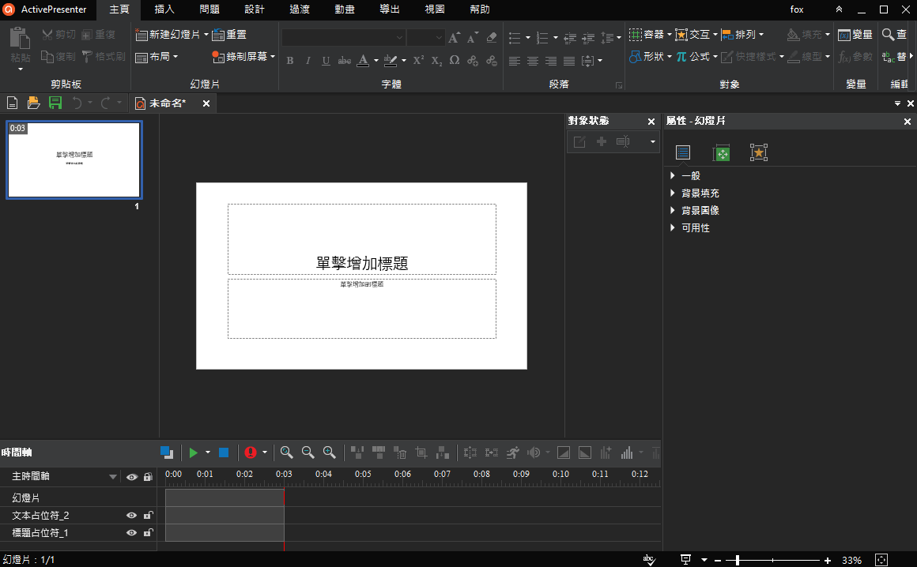Click the 重置 reset button
The width and height of the screenshot is (917, 567).
pyautogui.click(x=229, y=35)
